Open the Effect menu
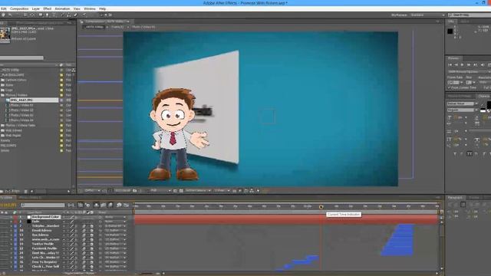 coord(48,8)
